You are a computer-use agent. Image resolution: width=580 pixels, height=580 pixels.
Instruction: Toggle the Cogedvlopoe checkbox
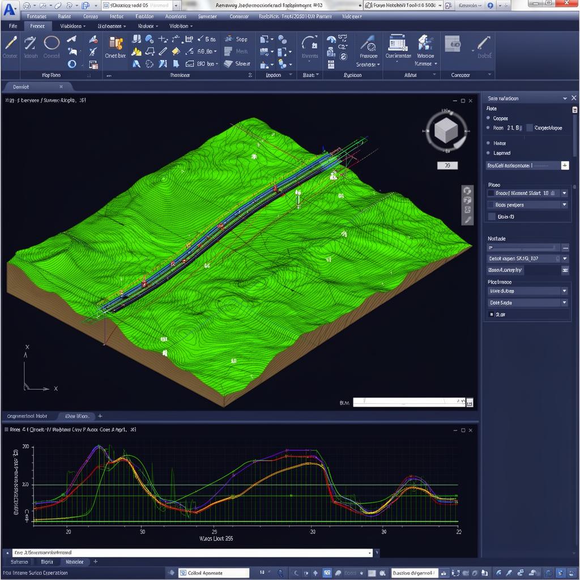click(x=530, y=127)
